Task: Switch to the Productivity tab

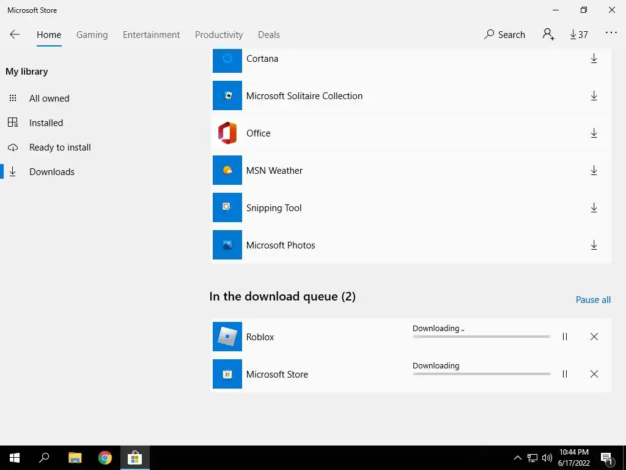Action: click(219, 35)
